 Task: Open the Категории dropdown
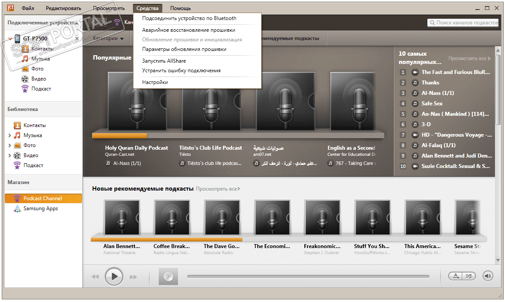[x=108, y=38]
